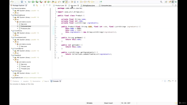Image resolution: width=187 pixels, height=105 pixels.
Task: Close the Console view tab
Action: (60, 81)
